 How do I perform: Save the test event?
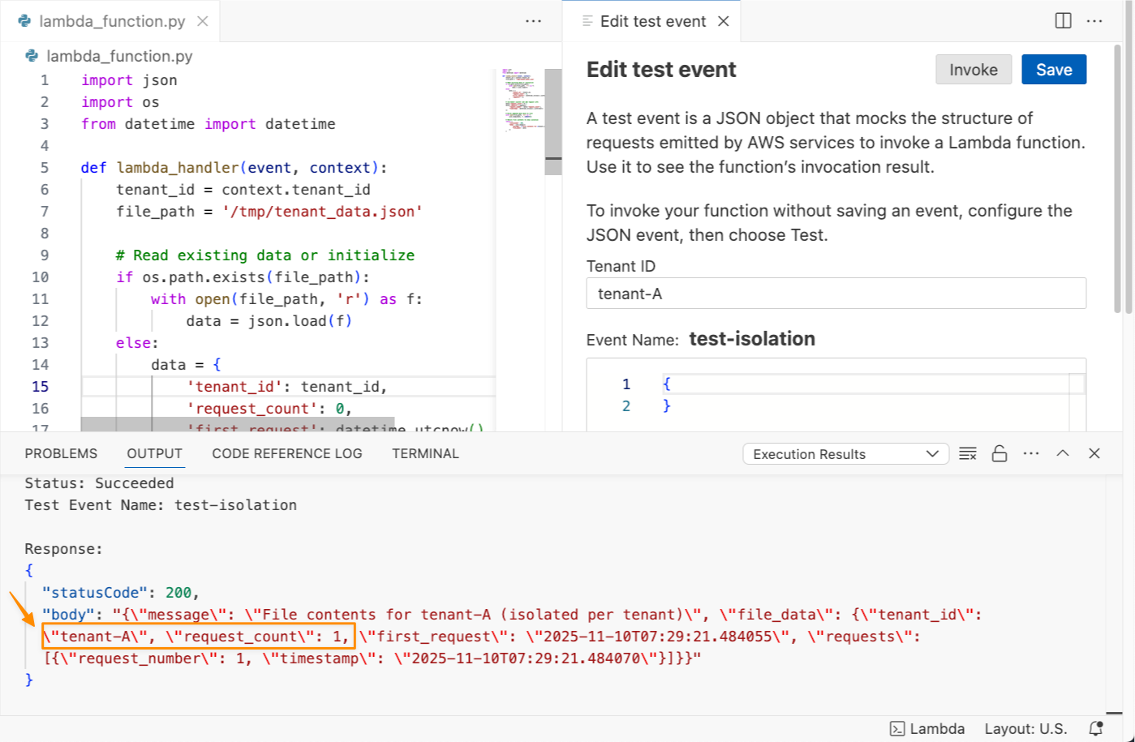(1053, 70)
